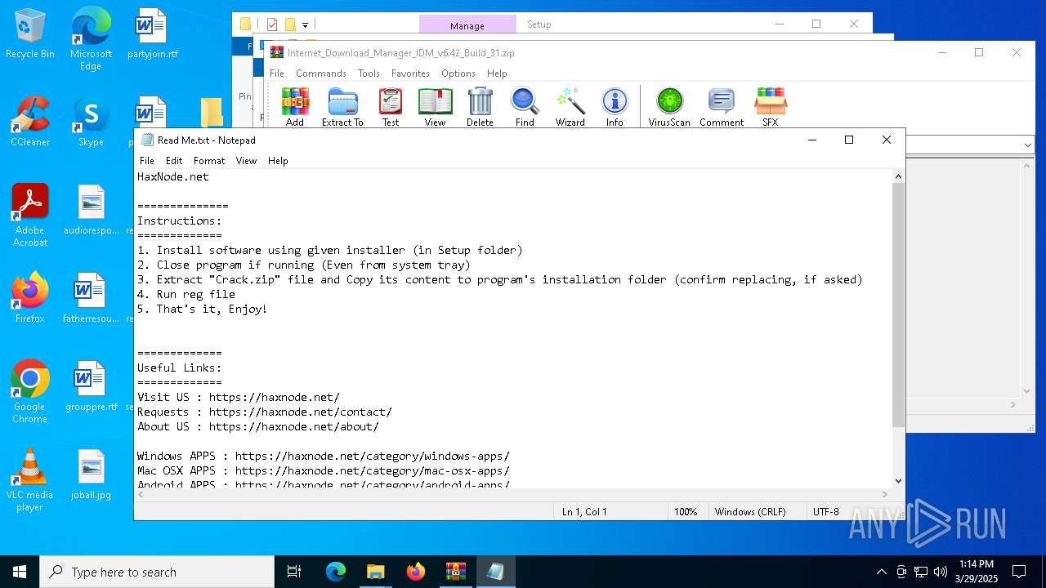Switch to WinRAR taskbar button
Image resolution: width=1046 pixels, height=588 pixels.
pos(455,572)
